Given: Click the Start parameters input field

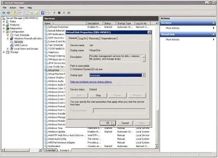Looking at the screenshot, I should tap(119, 111).
